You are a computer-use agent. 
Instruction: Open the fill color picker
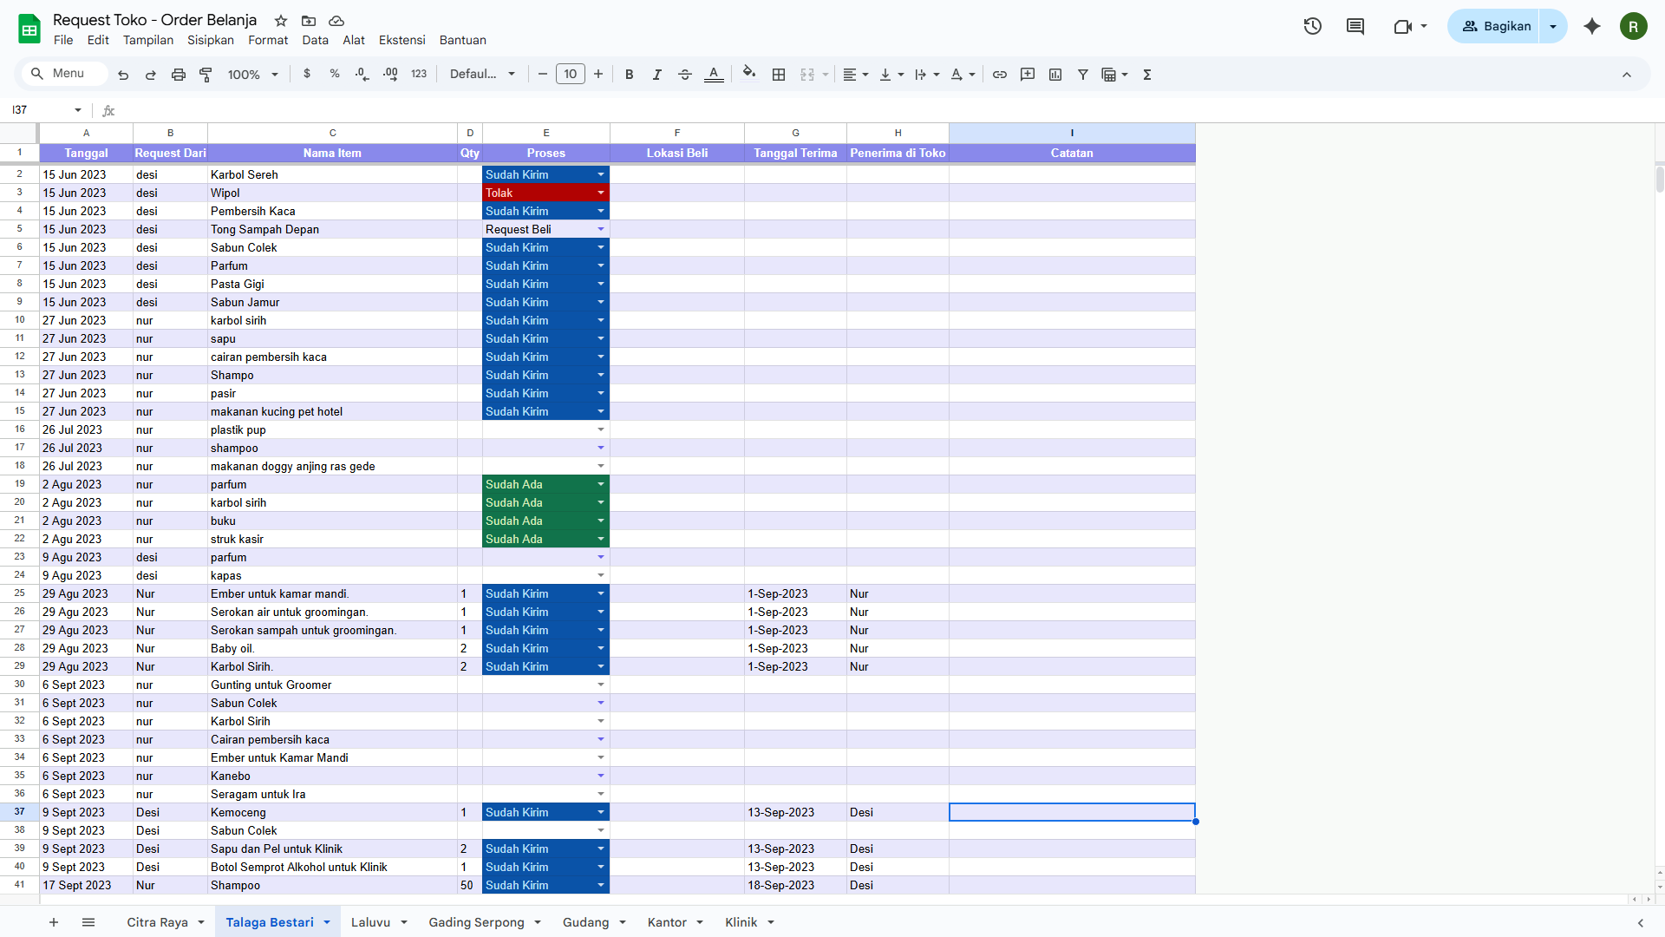(749, 75)
